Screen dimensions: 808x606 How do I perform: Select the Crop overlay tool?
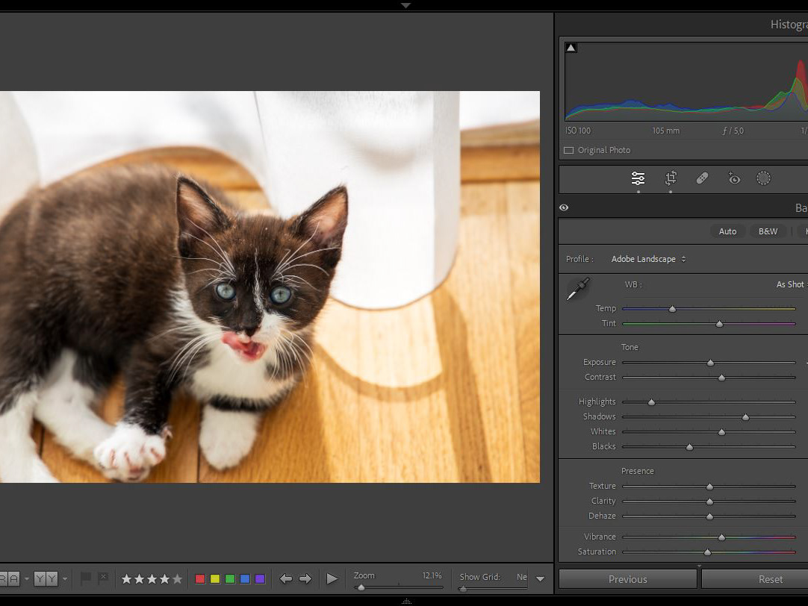pyautogui.click(x=671, y=178)
